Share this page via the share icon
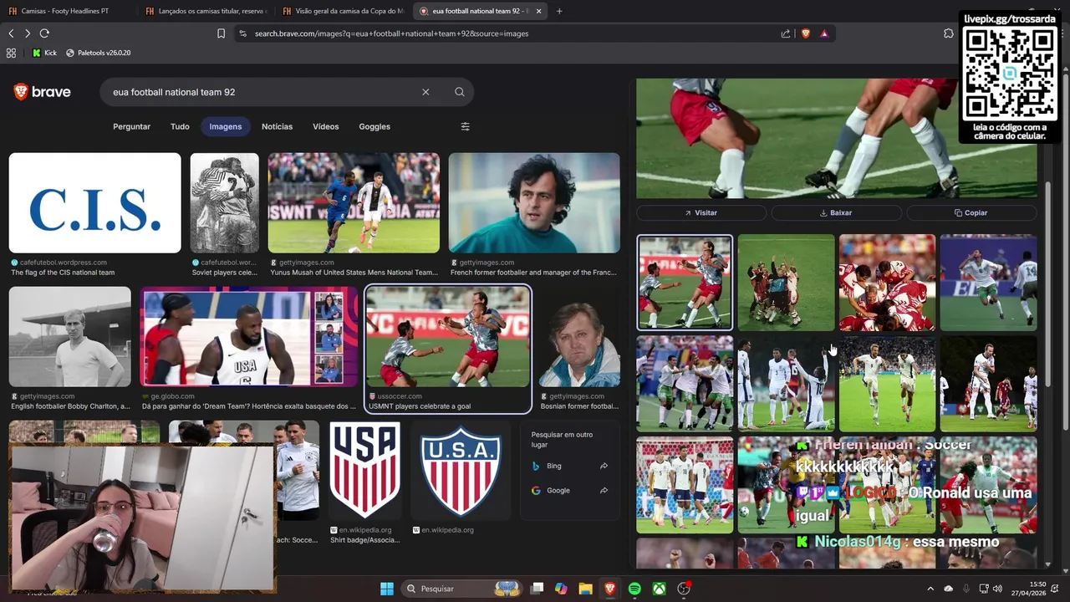Viewport: 1070px width, 602px height. [786, 33]
